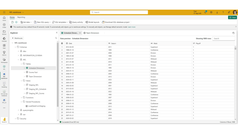Open the notifications bell icon
The image size is (238, 134).
pyautogui.click(x=206, y=12)
